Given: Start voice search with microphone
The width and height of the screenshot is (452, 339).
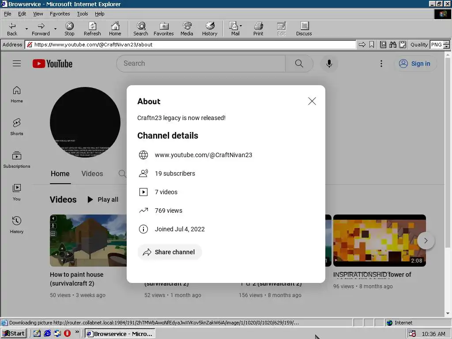Looking at the screenshot, I should (x=329, y=64).
